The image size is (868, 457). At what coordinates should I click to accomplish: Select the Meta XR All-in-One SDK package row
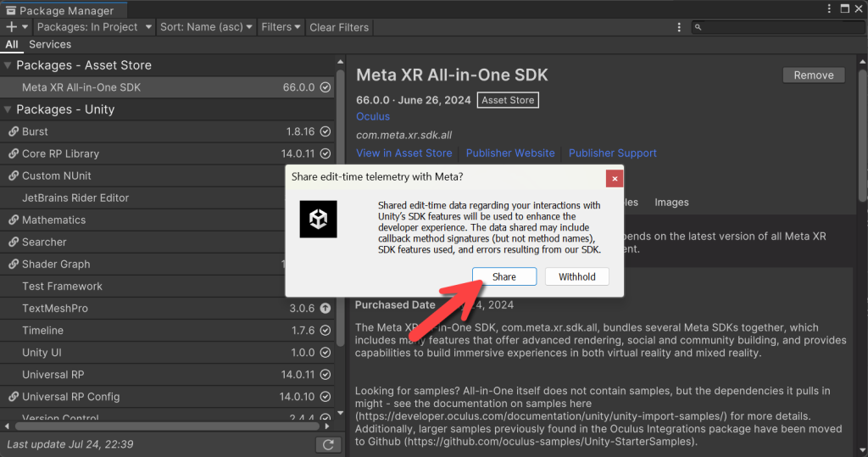click(x=167, y=87)
